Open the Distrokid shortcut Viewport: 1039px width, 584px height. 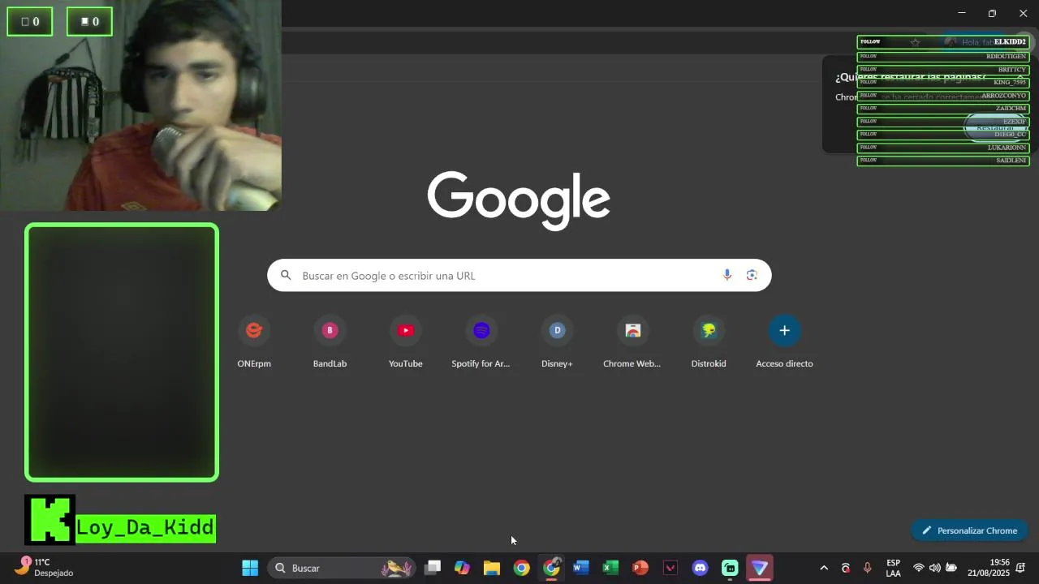pos(709,342)
